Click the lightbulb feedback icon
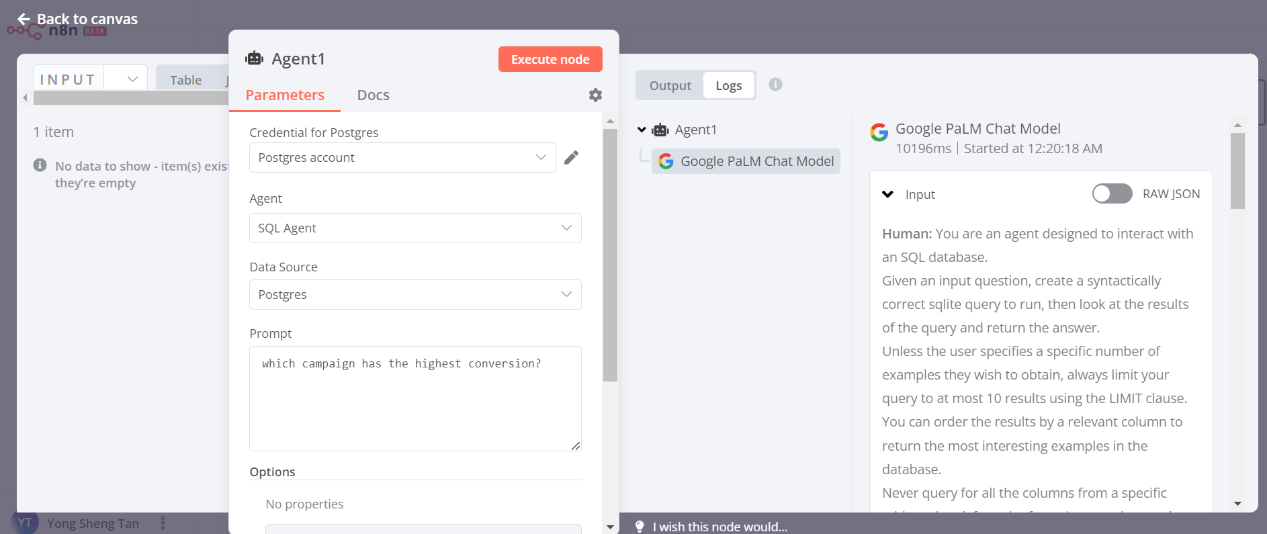 click(640, 527)
